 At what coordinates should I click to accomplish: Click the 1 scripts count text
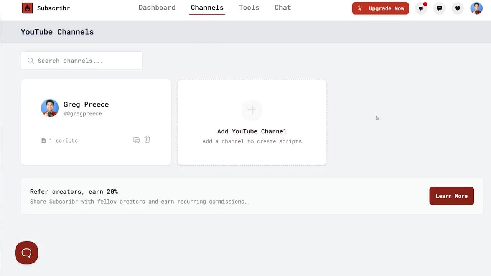[x=63, y=141]
